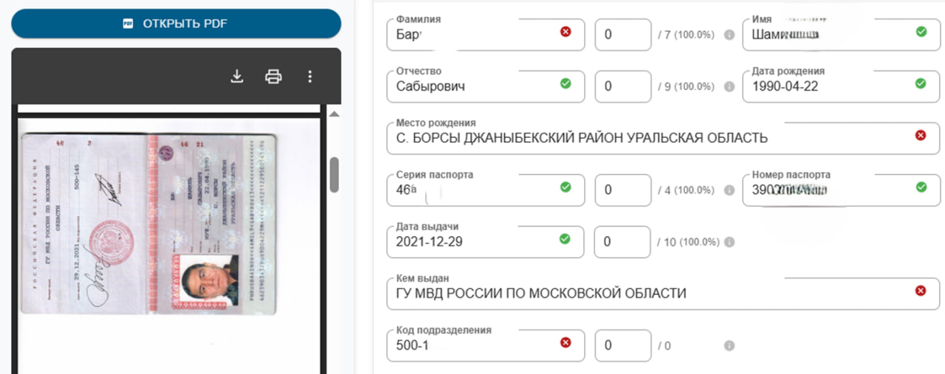Click the print icon in PDF viewer
This screenshot has width=945, height=374.
click(x=273, y=76)
